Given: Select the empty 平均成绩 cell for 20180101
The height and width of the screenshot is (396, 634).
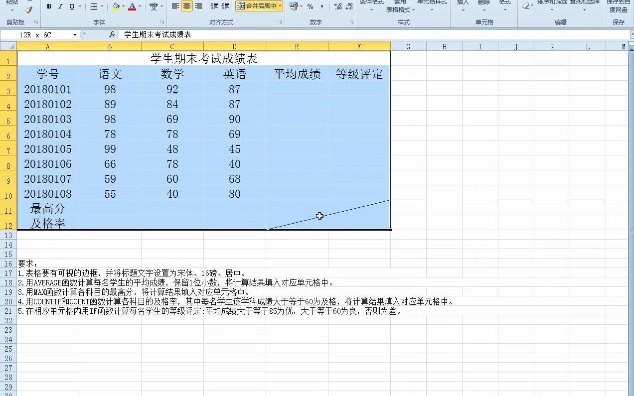Looking at the screenshot, I should point(297,89).
